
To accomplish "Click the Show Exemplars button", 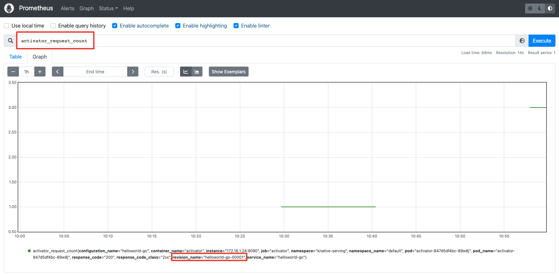I will [228, 72].
